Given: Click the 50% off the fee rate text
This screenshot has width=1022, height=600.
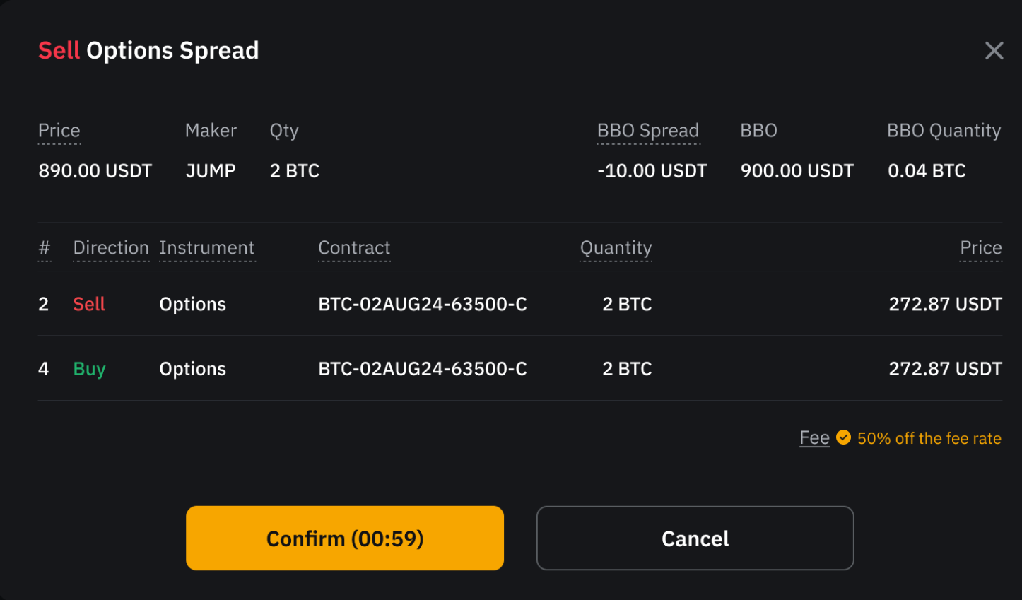Looking at the screenshot, I should point(929,438).
